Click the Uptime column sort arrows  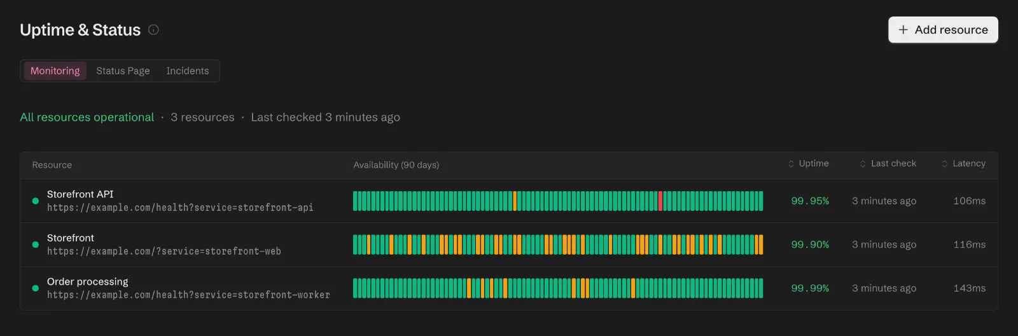(x=791, y=164)
